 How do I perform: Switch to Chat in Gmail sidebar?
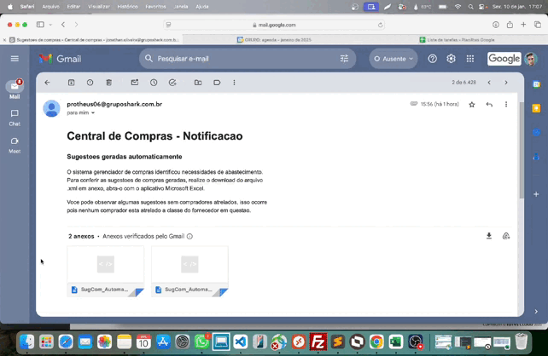point(15,118)
